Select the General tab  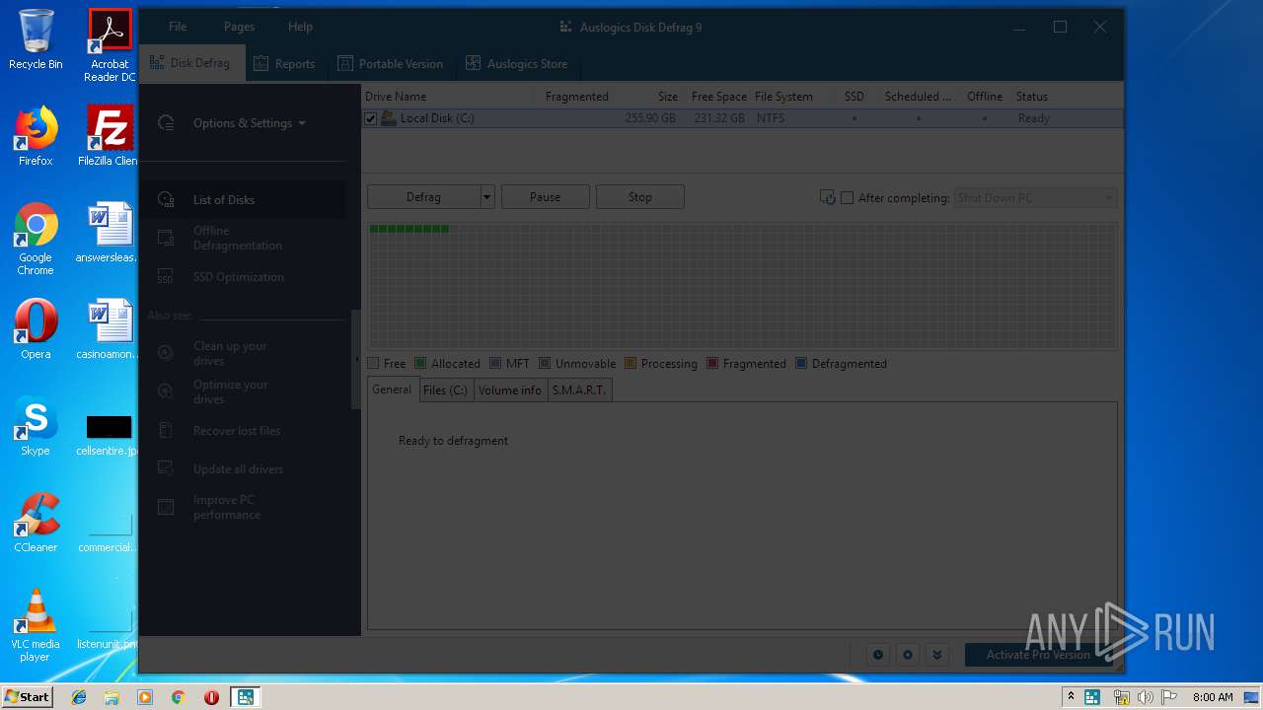(x=392, y=390)
